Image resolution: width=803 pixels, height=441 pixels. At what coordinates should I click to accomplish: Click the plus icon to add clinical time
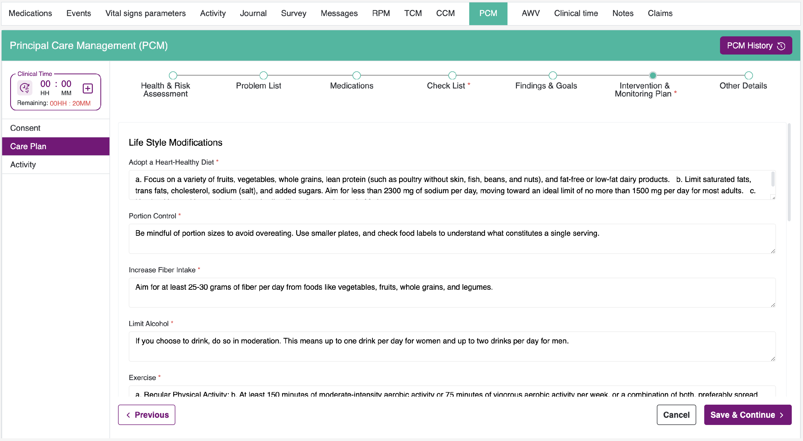click(88, 88)
